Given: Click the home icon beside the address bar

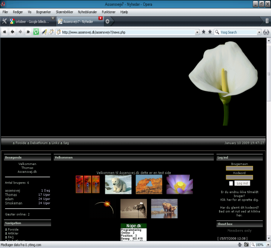Looking at the screenshot, I should (51, 32).
